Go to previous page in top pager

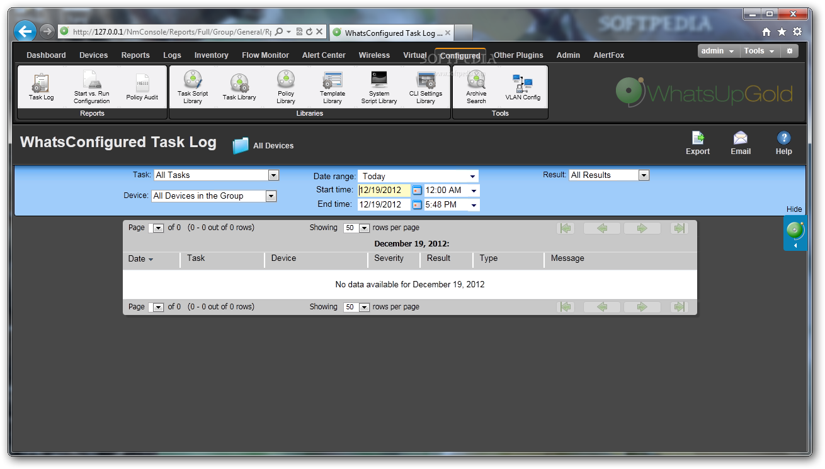click(602, 228)
